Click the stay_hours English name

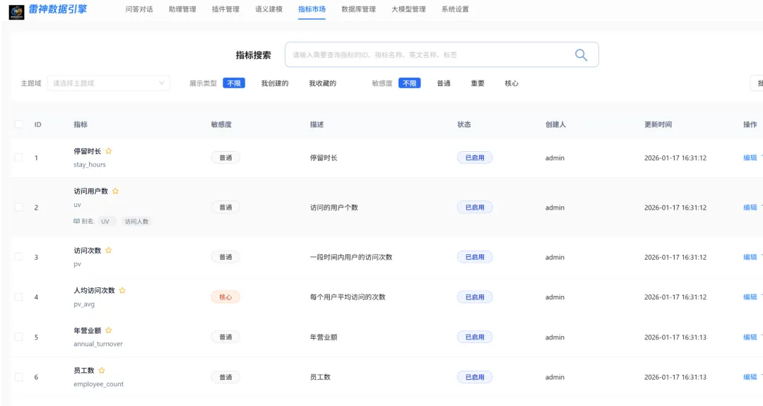coord(90,165)
